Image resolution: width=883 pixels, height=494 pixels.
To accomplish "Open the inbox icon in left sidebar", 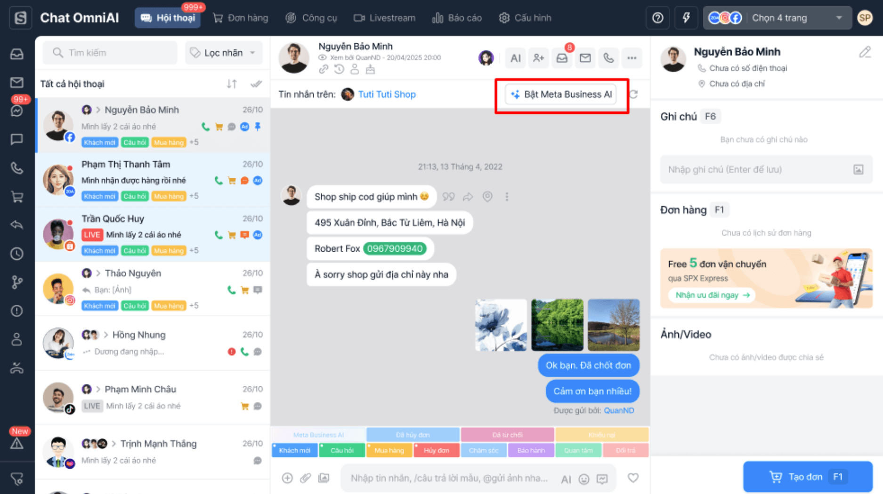I will (17, 54).
